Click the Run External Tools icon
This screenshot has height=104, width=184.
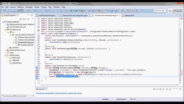coord(82,11)
